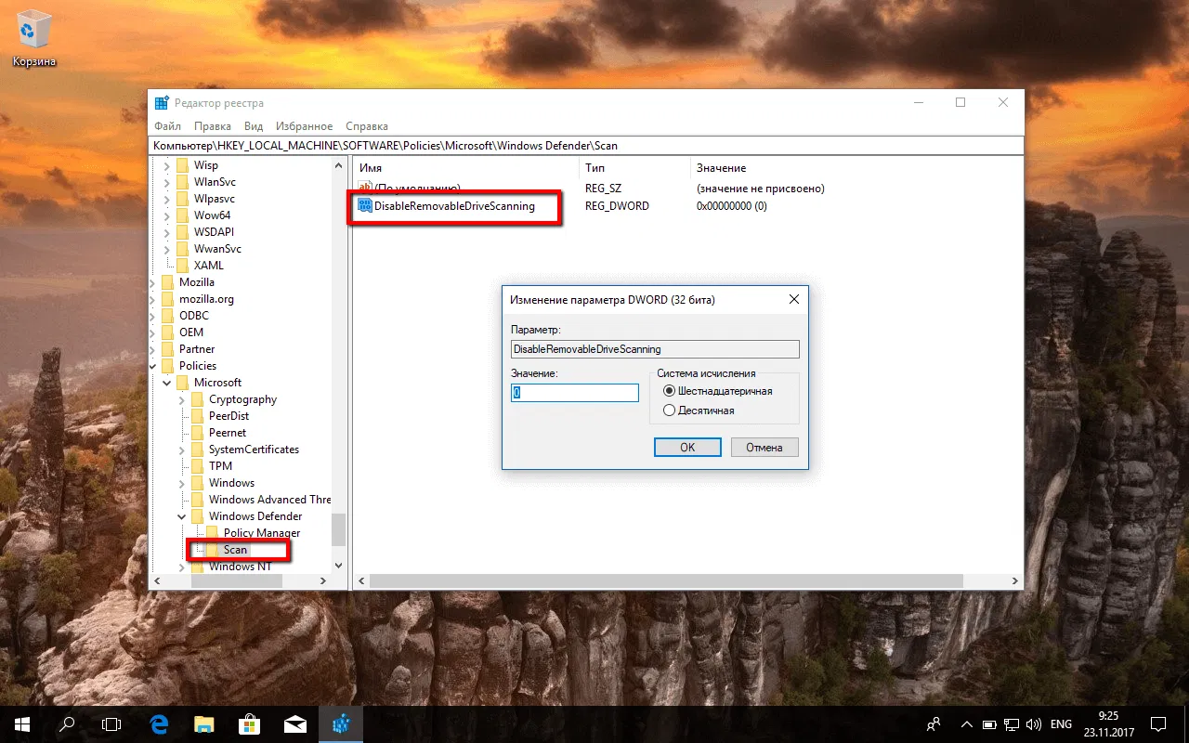Open the volume tray icon
The width and height of the screenshot is (1189, 743).
[x=1032, y=724]
